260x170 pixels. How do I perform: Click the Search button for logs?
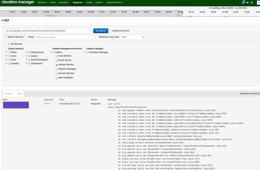point(101,31)
